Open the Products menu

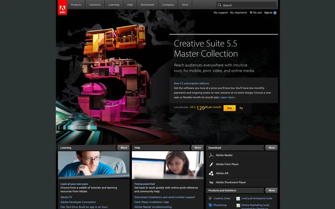(x=76, y=5)
